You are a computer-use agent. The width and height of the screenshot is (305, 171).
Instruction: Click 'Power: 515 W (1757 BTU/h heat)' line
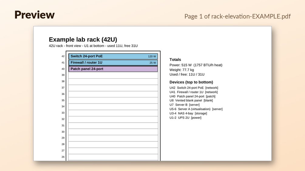pos(196,65)
